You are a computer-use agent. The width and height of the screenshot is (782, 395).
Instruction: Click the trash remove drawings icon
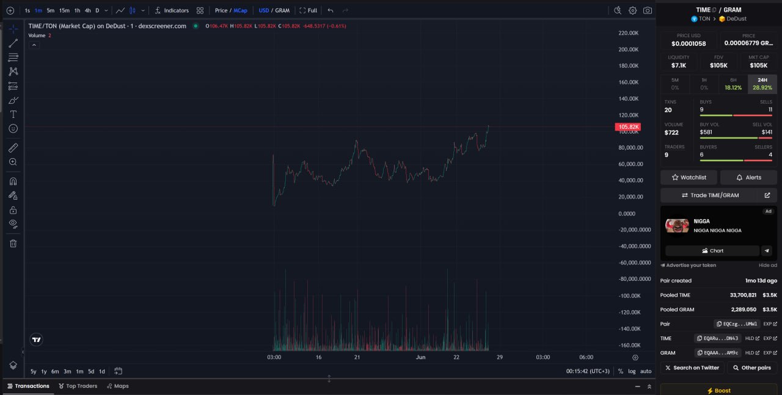[13, 243]
